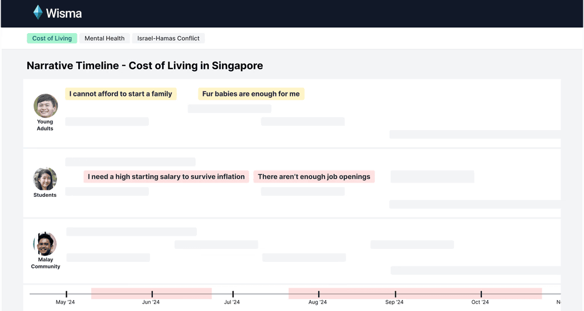
Task: Click the May '24 timeline tick
Action: point(66,294)
